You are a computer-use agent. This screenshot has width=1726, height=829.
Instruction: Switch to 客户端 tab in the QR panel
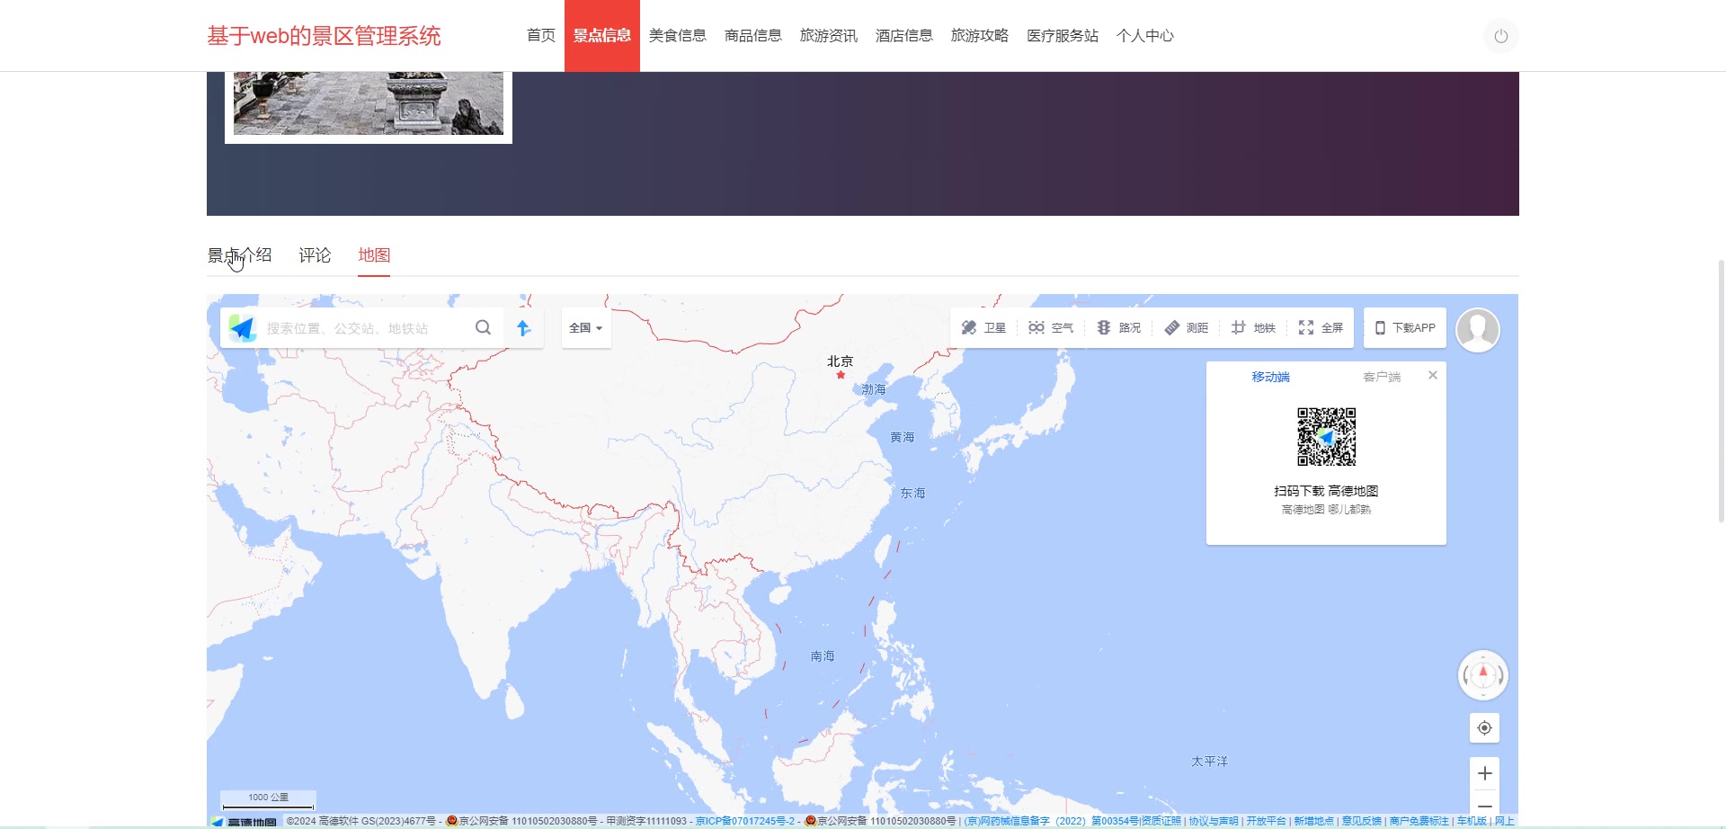click(1382, 376)
